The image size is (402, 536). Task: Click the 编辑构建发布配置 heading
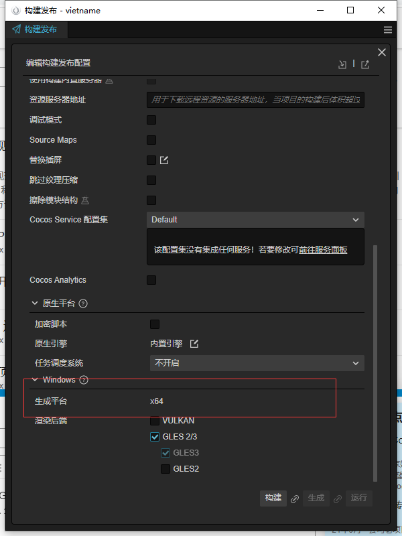point(58,63)
